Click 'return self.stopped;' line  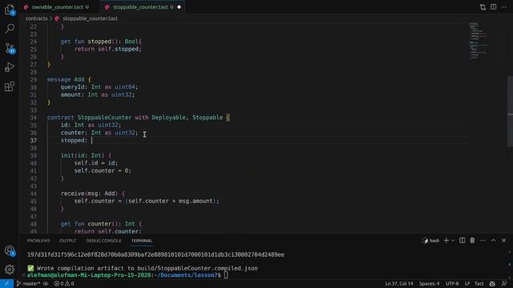point(107,50)
